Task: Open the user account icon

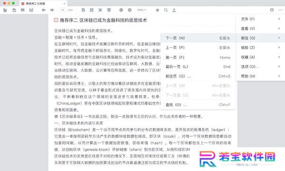Action: (x=272, y=10)
